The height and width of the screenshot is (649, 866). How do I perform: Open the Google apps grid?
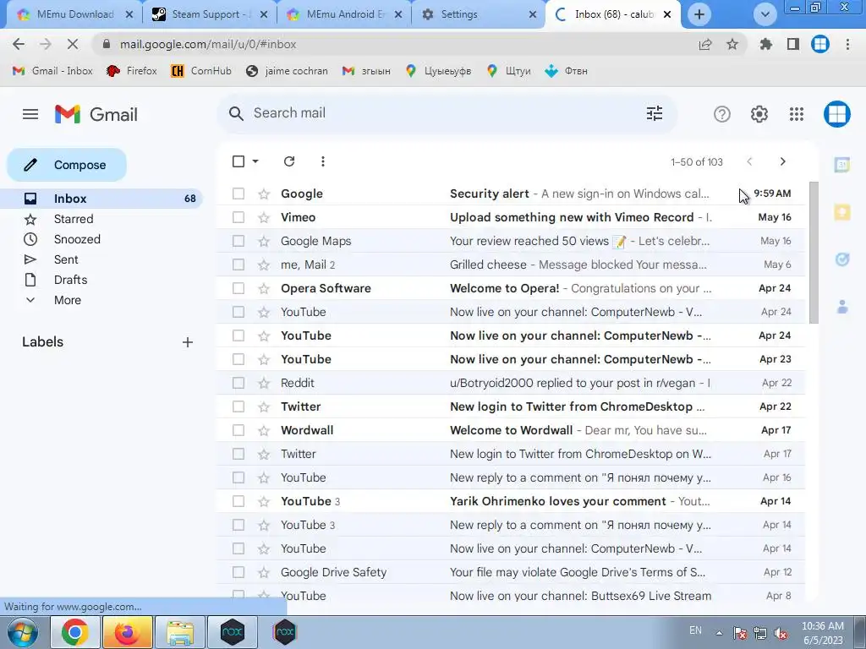click(797, 114)
